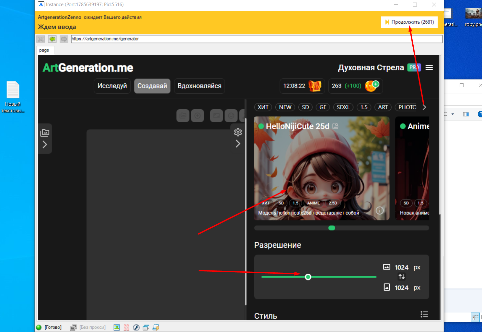Image resolution: width=482 pixels, height=332 pixels.
Task: Toggle the swap dimensions arrows between 1024 values
Action: click(x=401, y=277)
